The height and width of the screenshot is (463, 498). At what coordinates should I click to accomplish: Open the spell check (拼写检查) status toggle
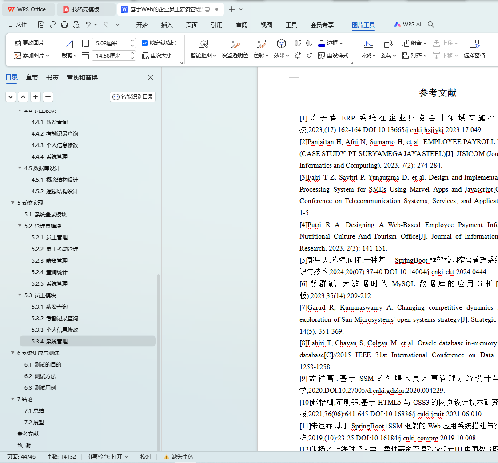pyautogui.click(x=107, y=456)
